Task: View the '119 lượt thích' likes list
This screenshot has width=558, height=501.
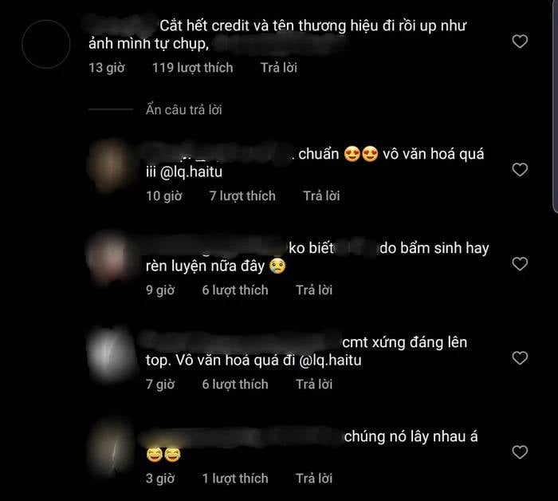Action: click(193, 68)
